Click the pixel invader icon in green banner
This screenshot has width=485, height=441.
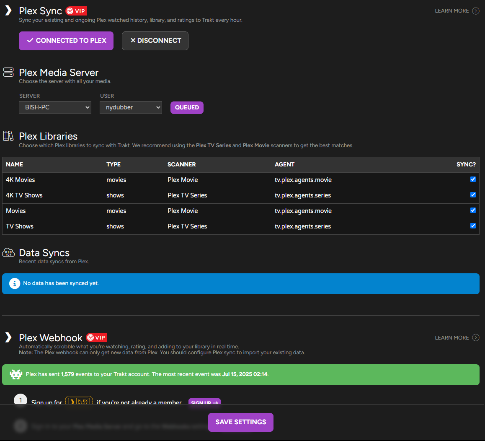pos(16,374)
